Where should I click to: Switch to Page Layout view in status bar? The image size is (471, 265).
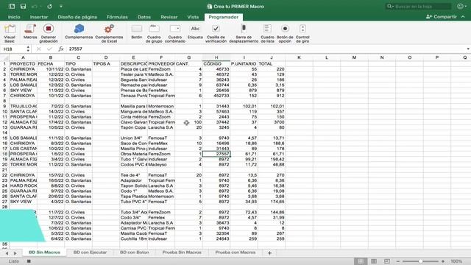tap(374, 261)
